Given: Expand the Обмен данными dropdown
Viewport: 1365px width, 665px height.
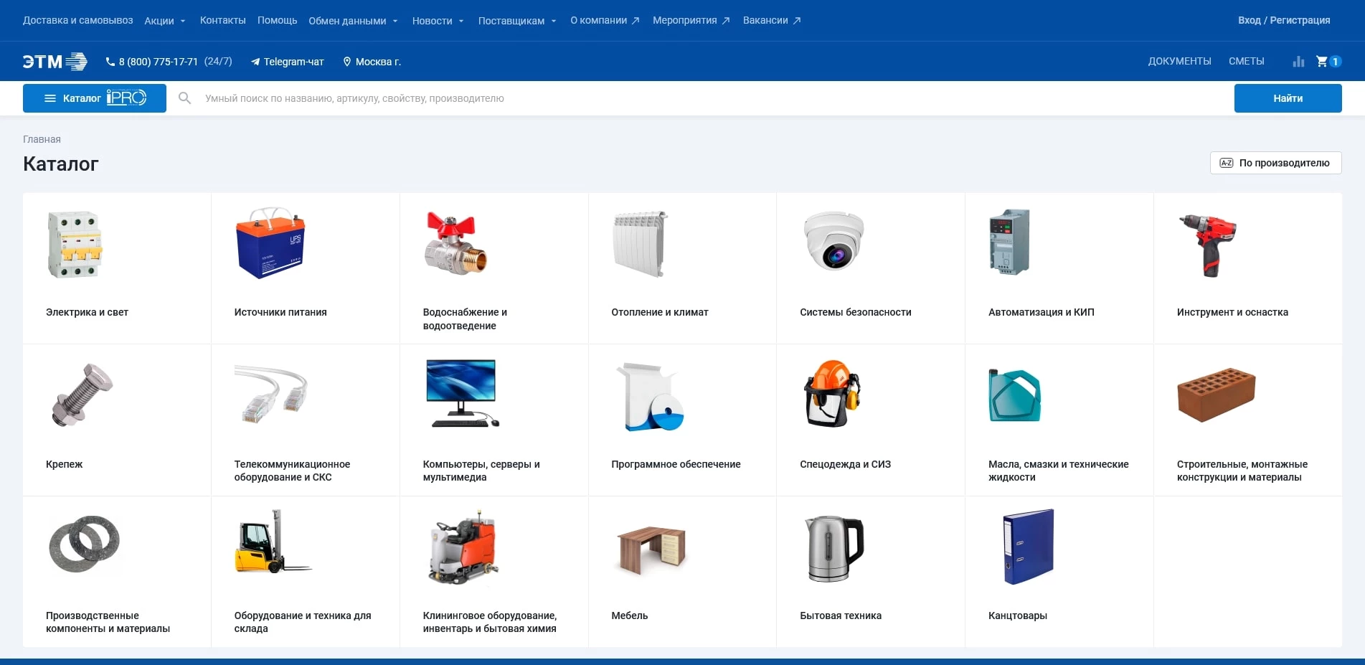Looking at the screenshot, I should click(x=353, y=21).
